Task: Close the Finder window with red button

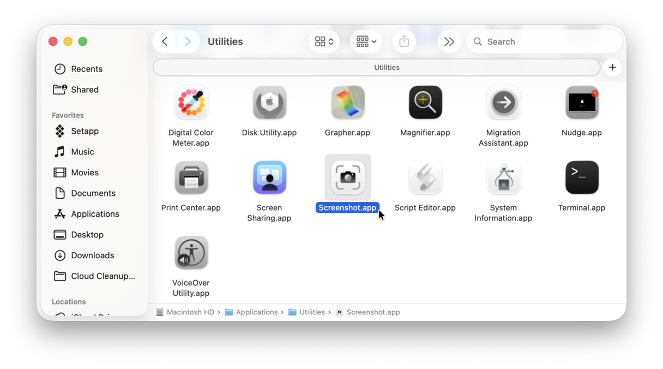Action: (x=53, y=41)
